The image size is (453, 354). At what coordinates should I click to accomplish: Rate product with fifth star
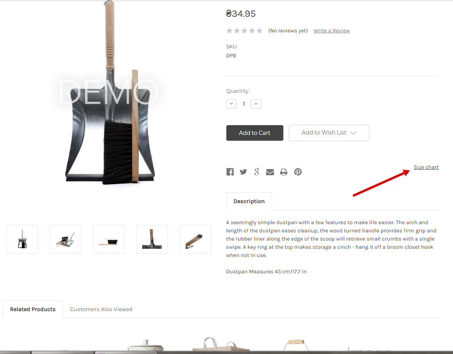click(260, 30)
